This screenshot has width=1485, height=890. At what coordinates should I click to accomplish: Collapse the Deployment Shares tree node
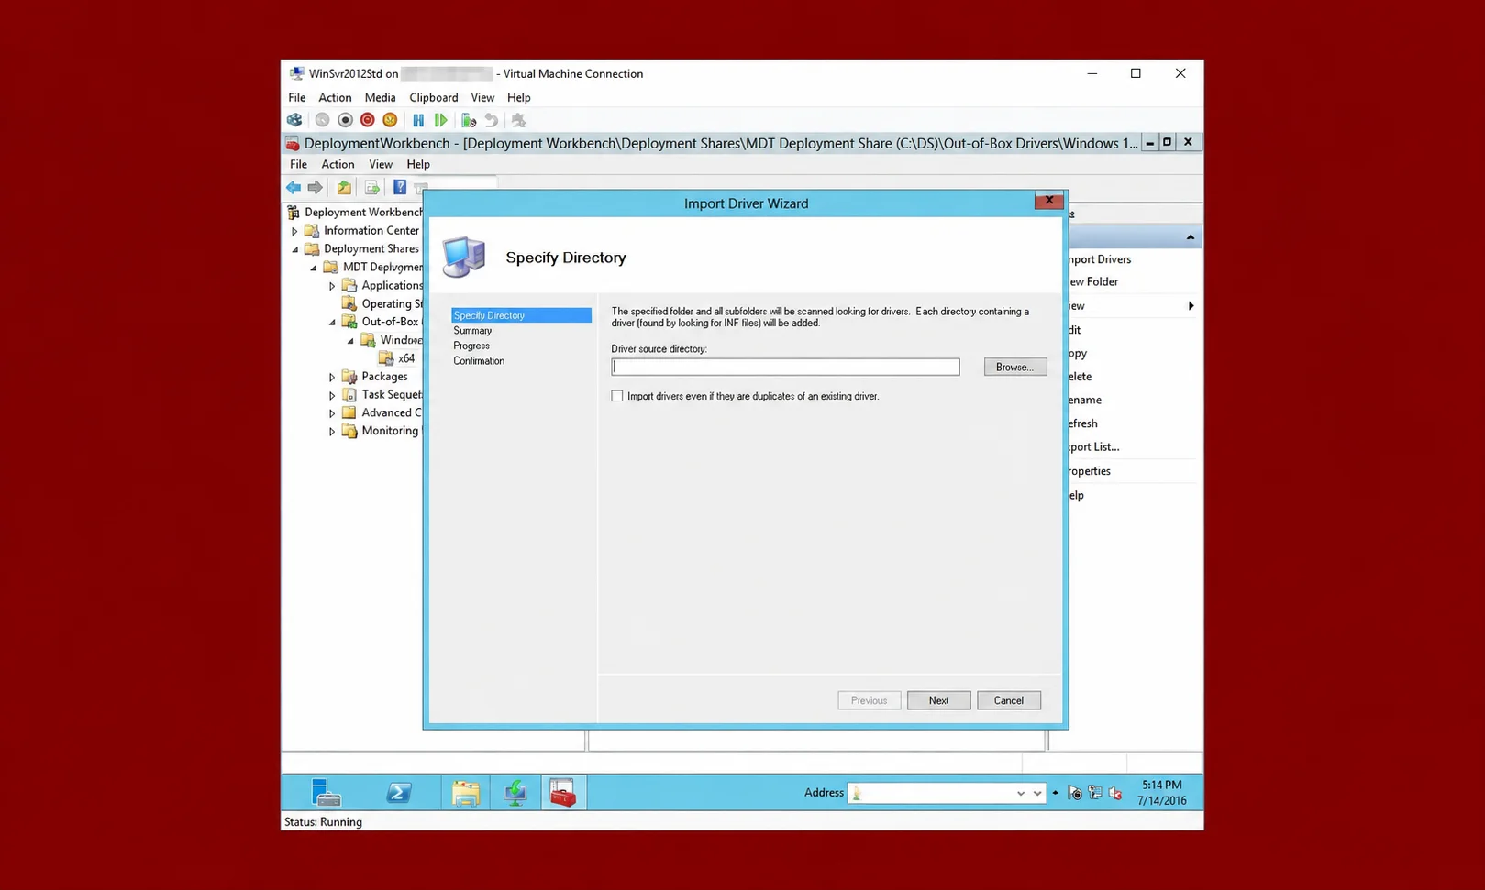pos(294,249)
